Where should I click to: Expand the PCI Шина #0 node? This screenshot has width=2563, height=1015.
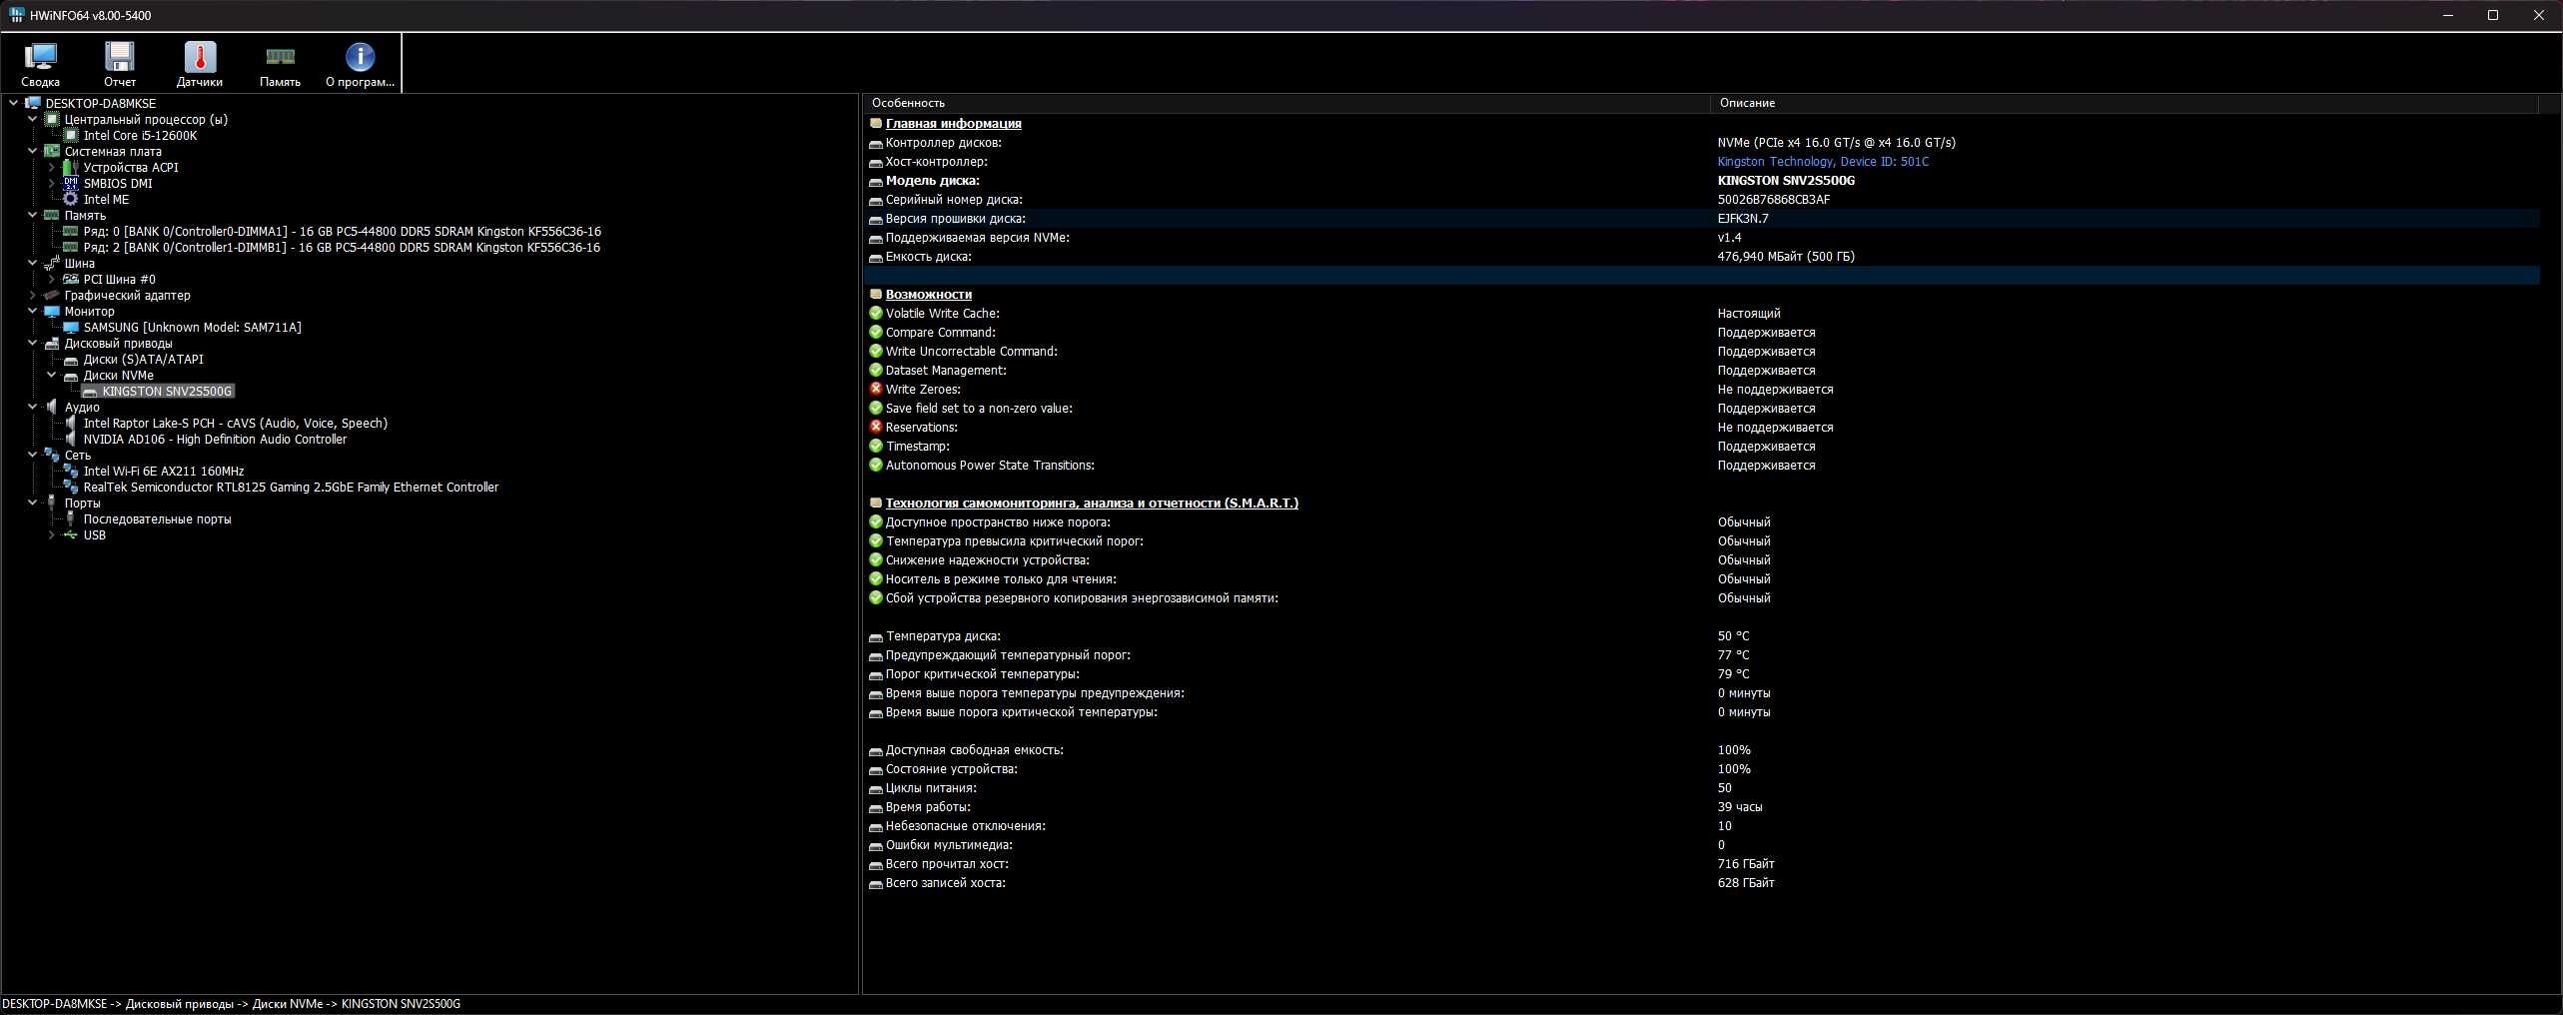51,279
